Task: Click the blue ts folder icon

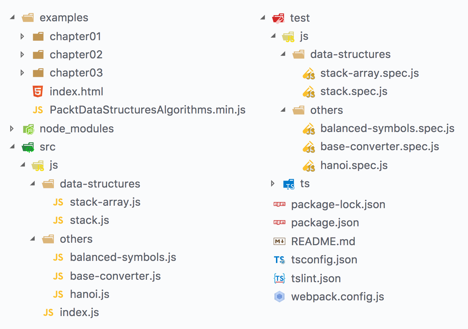Action: click(x=289, y=184)
